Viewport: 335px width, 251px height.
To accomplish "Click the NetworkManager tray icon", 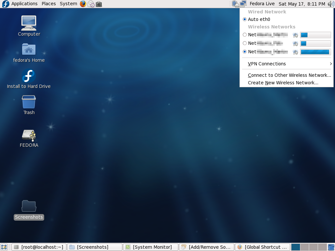I will [x=243, y=4].
